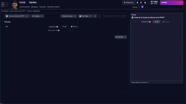Select Derniers résultats tab
Screen dimensions: 186x104
[x=121, y=16]
